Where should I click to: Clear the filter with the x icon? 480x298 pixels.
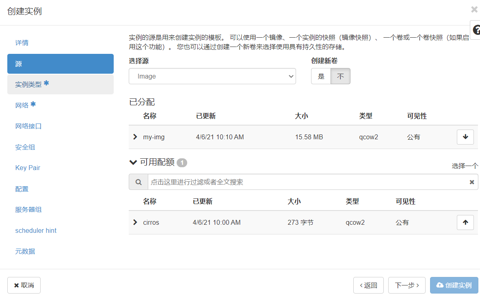[471, 182]
